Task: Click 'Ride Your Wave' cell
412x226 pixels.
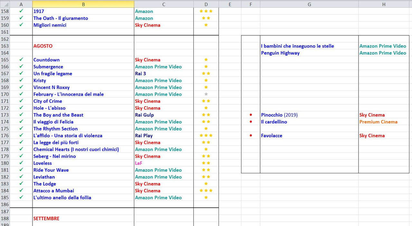Action: [83, 170]
